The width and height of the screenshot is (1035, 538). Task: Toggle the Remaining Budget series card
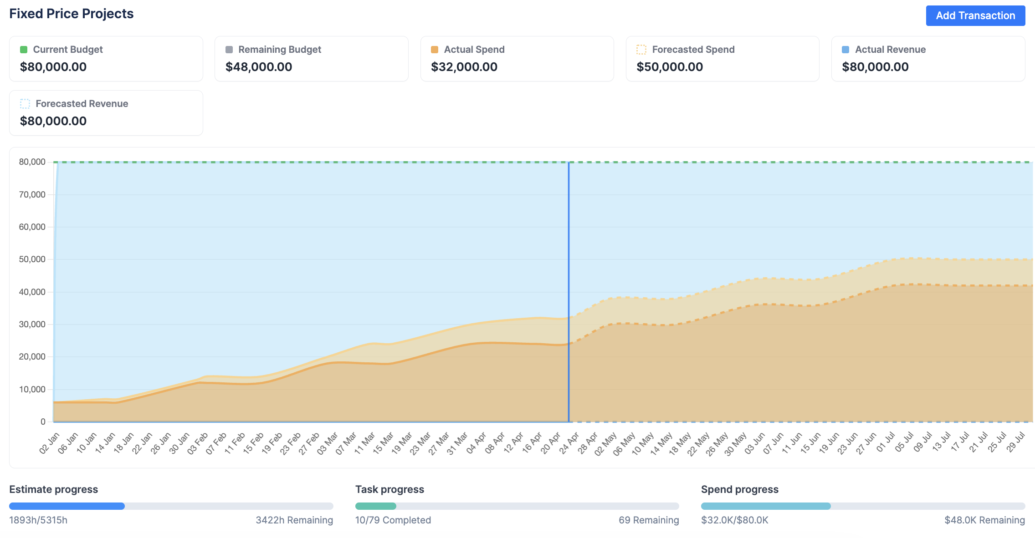coord(311,59)
